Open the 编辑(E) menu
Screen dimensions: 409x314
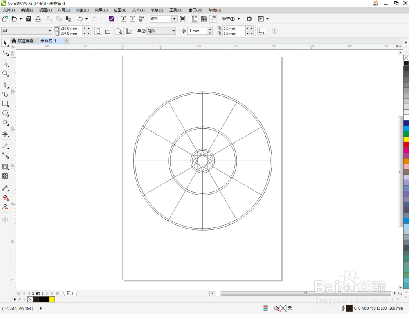[x=27, y=10]
